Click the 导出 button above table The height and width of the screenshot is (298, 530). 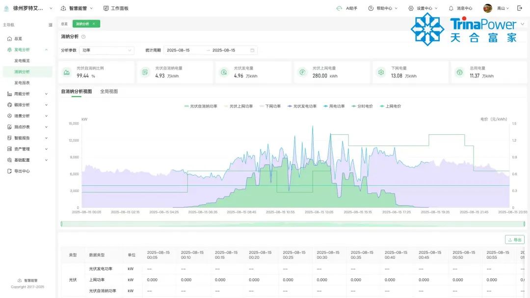point(514,240)
